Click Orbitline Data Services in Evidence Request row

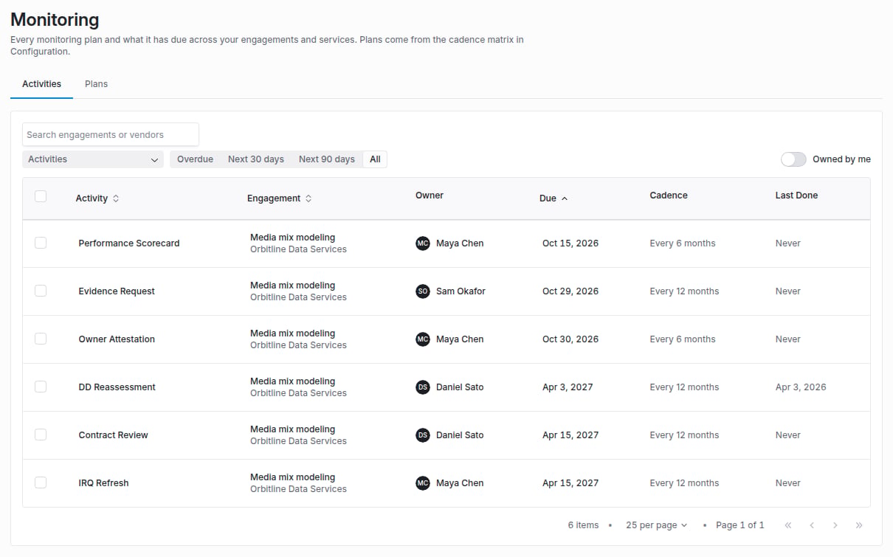coord(298,297)
